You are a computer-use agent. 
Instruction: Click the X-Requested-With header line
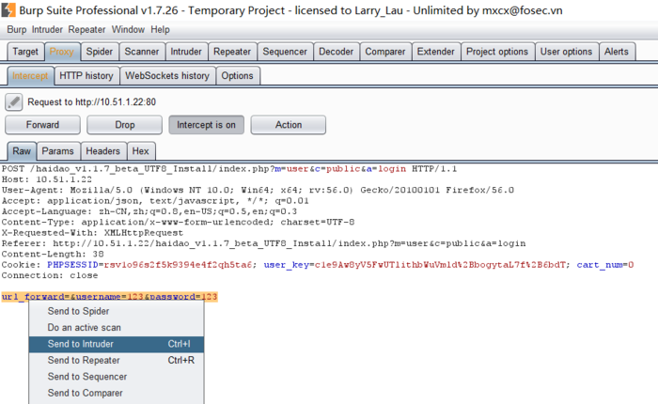coord(92,233)
